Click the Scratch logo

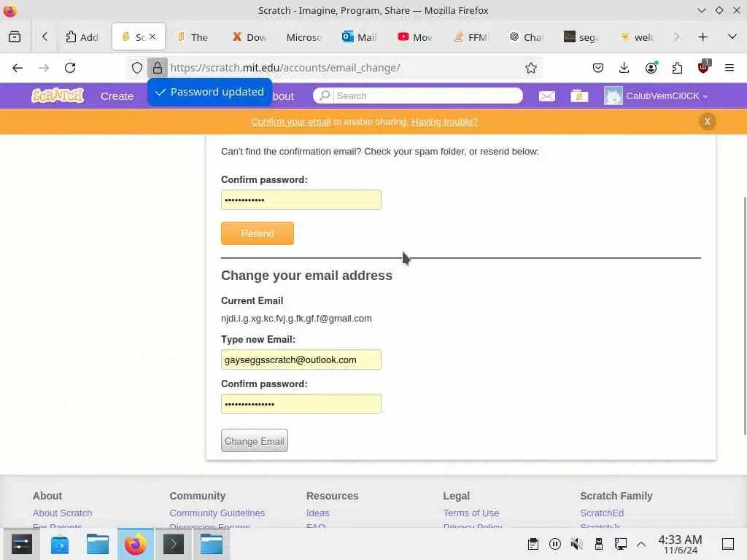pos(58,96)
